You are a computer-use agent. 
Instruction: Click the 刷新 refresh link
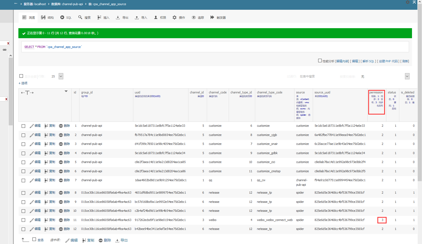[x=405, y=61]
